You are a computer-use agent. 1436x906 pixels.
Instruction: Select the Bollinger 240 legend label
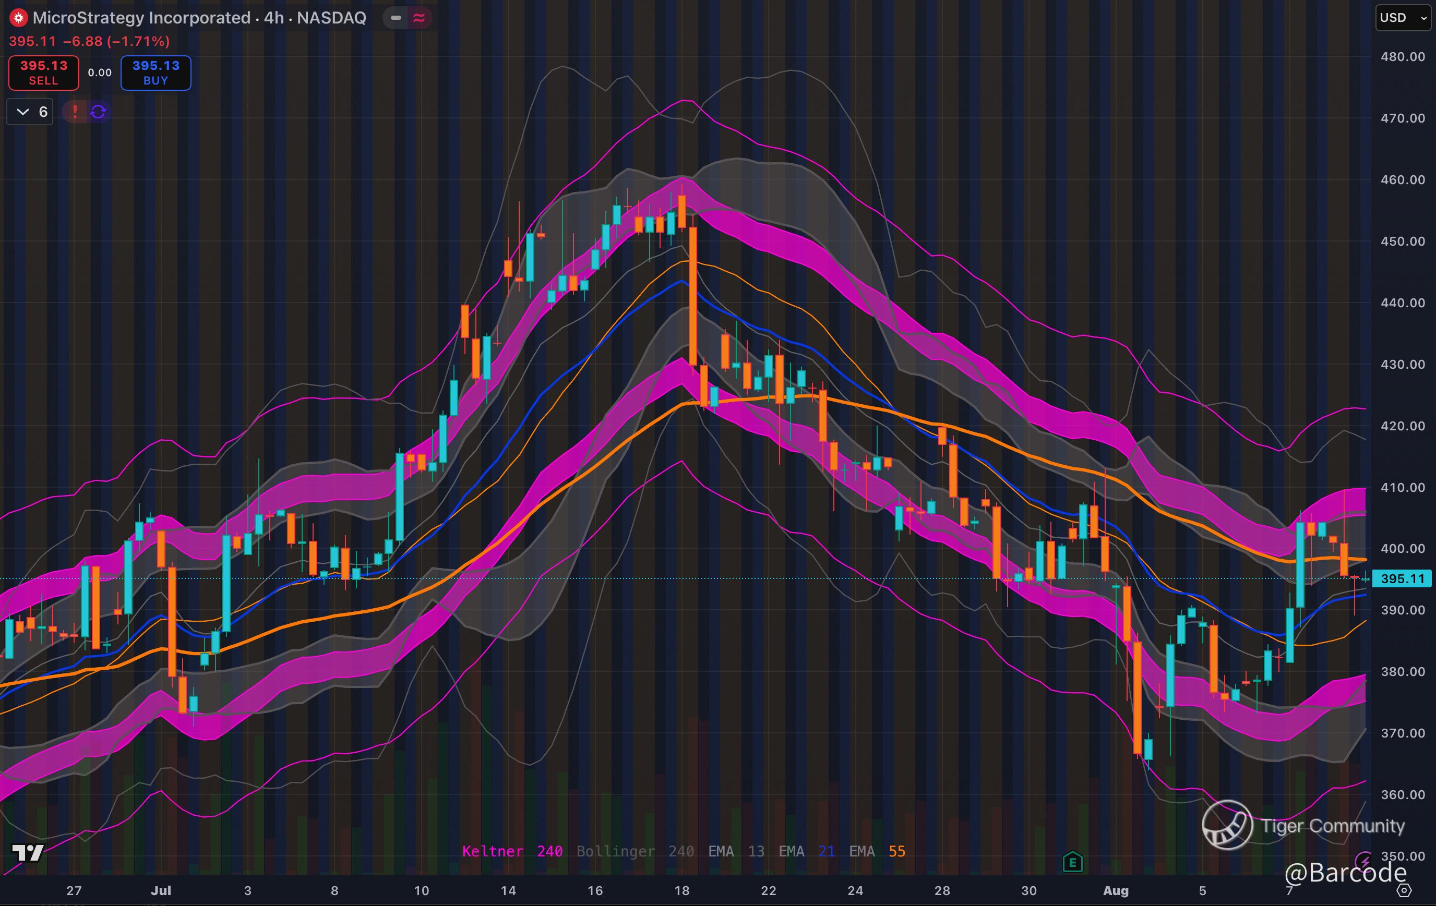(x=635, y=851)
